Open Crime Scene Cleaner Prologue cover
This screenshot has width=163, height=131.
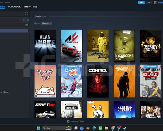click(x=151, y=81)
